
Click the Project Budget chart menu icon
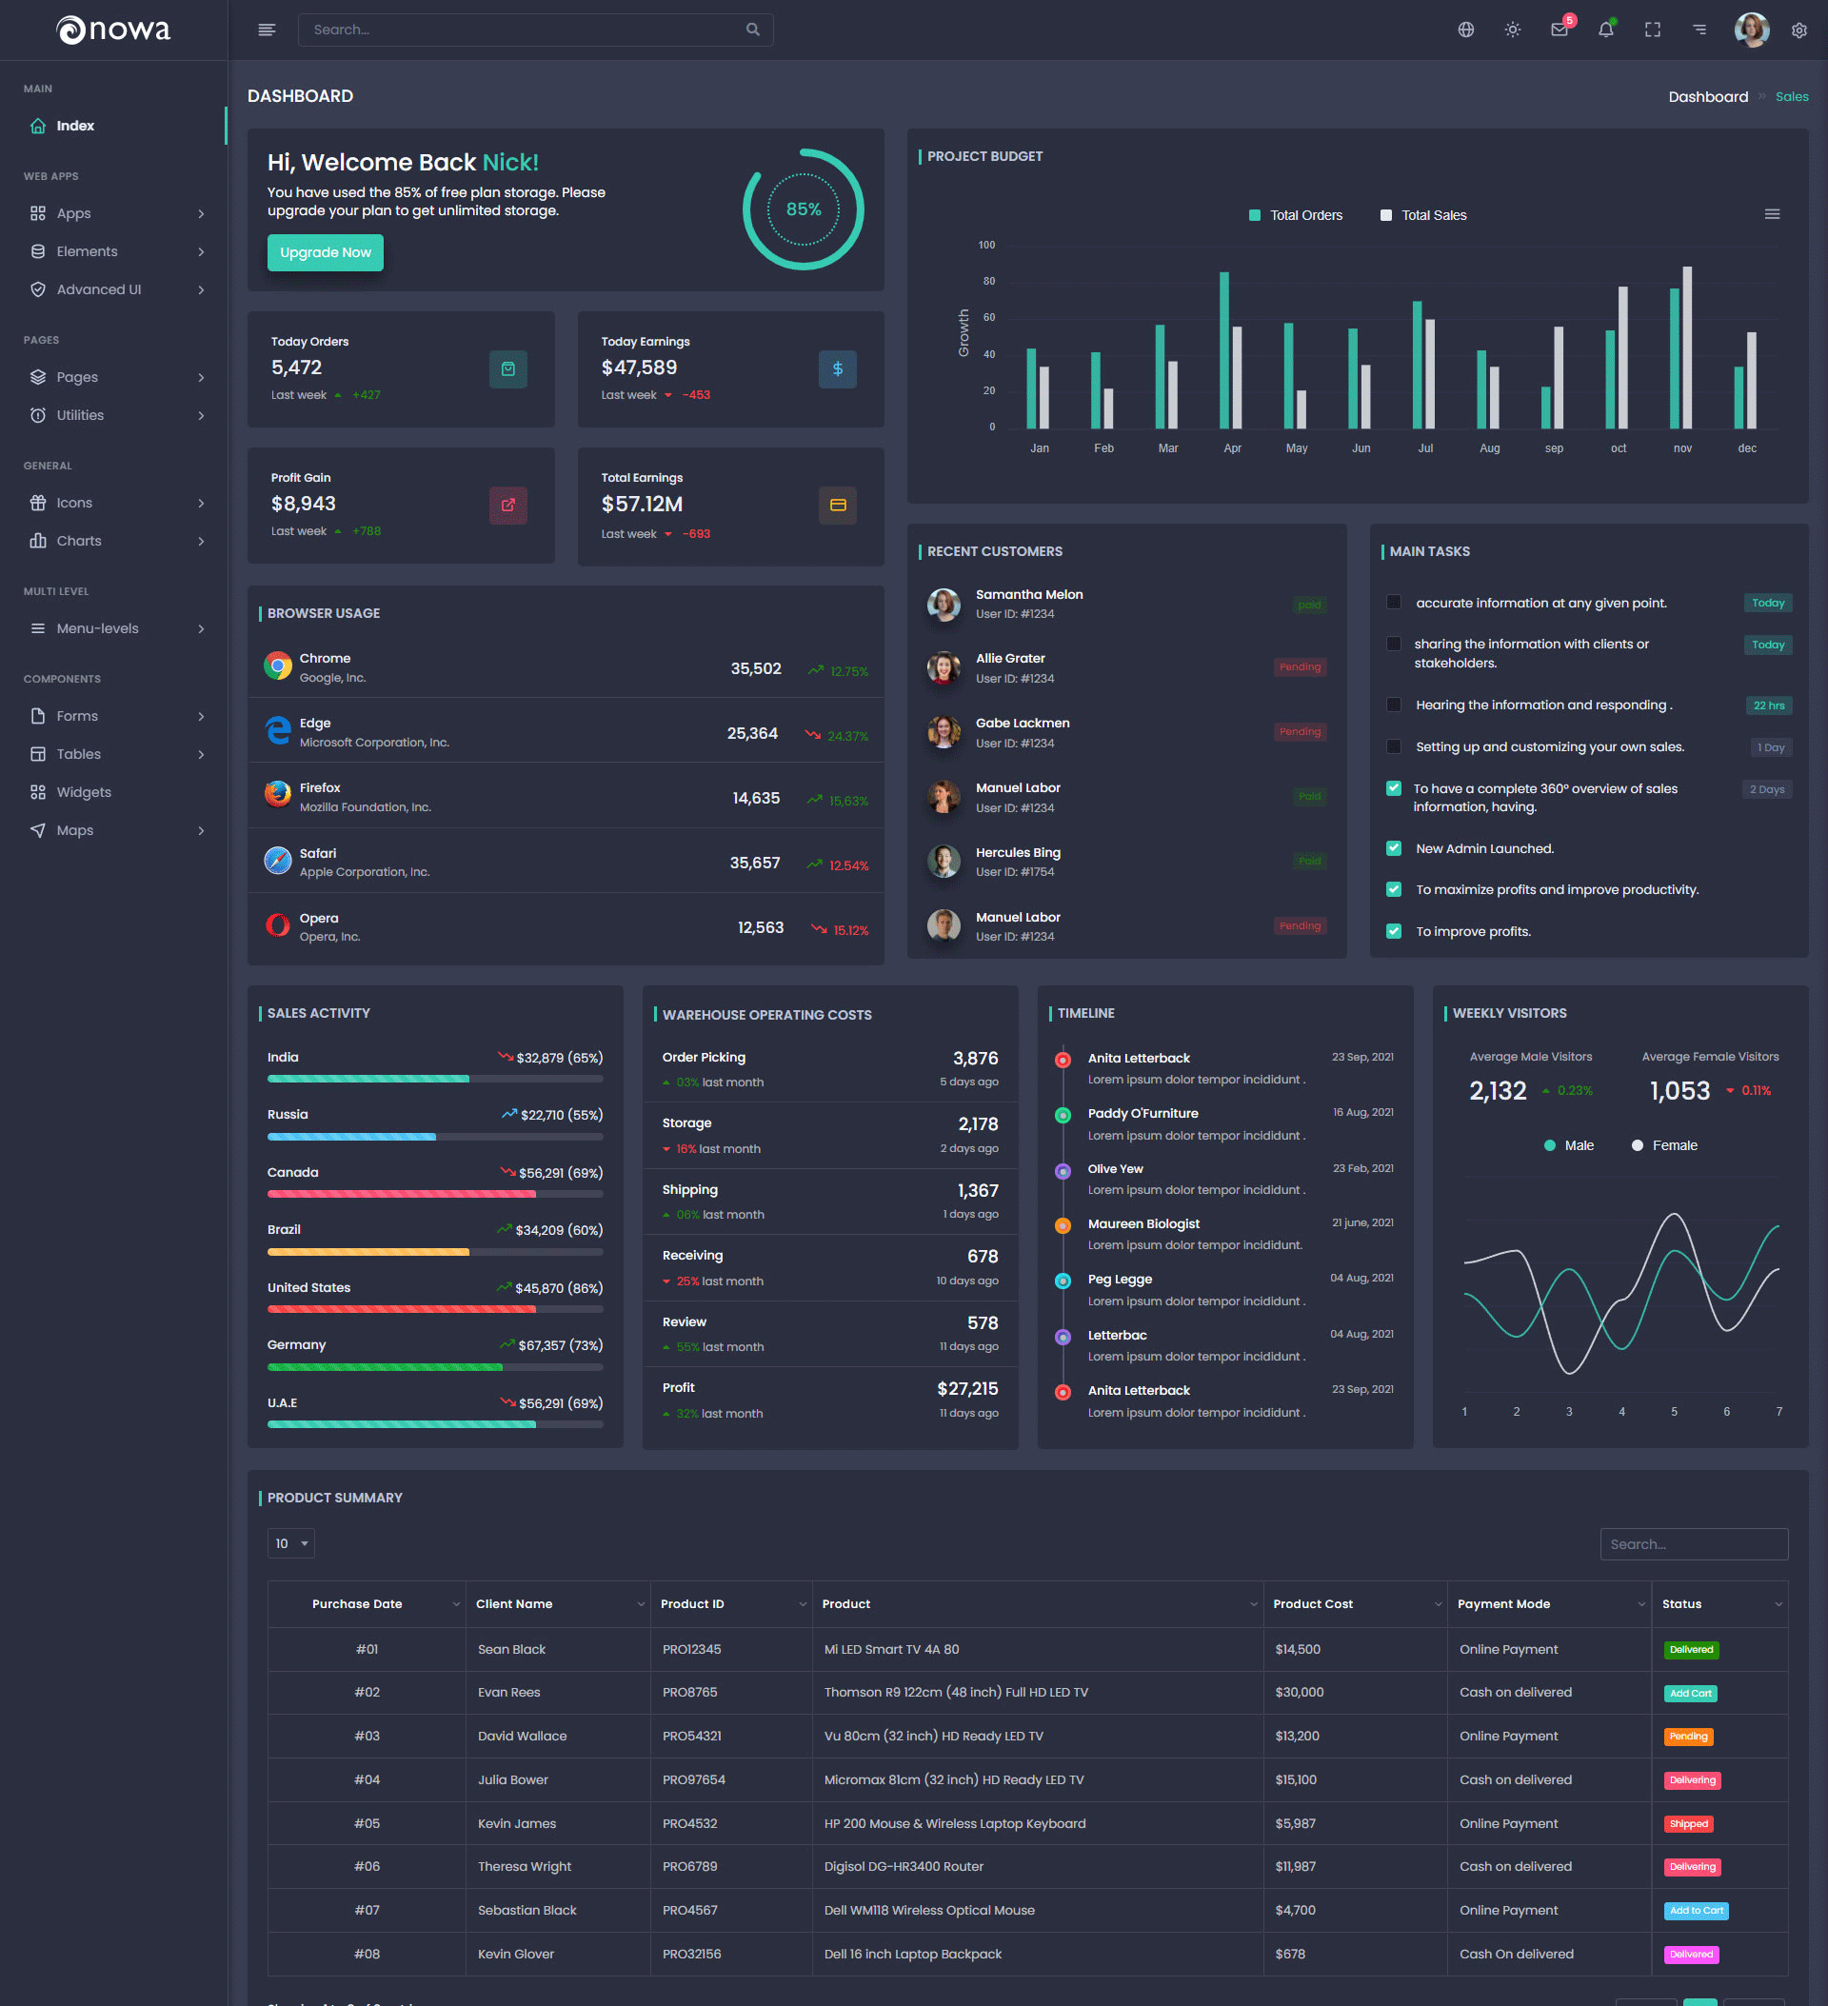tap(1772, 215)
